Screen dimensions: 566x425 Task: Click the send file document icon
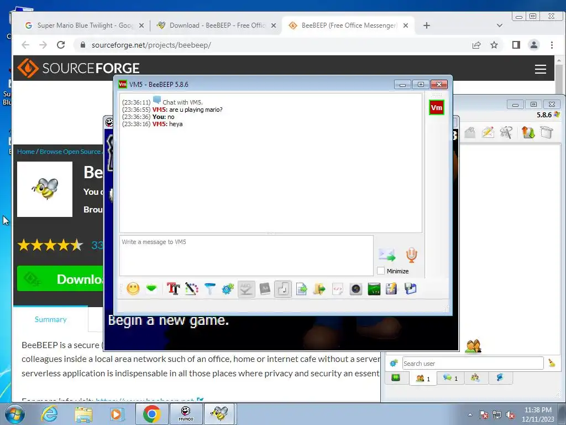point(301,289)
